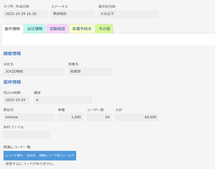Click the 見込み時期 date field
The height and width of the screenshot is (169, 215).
click(17, 100)
